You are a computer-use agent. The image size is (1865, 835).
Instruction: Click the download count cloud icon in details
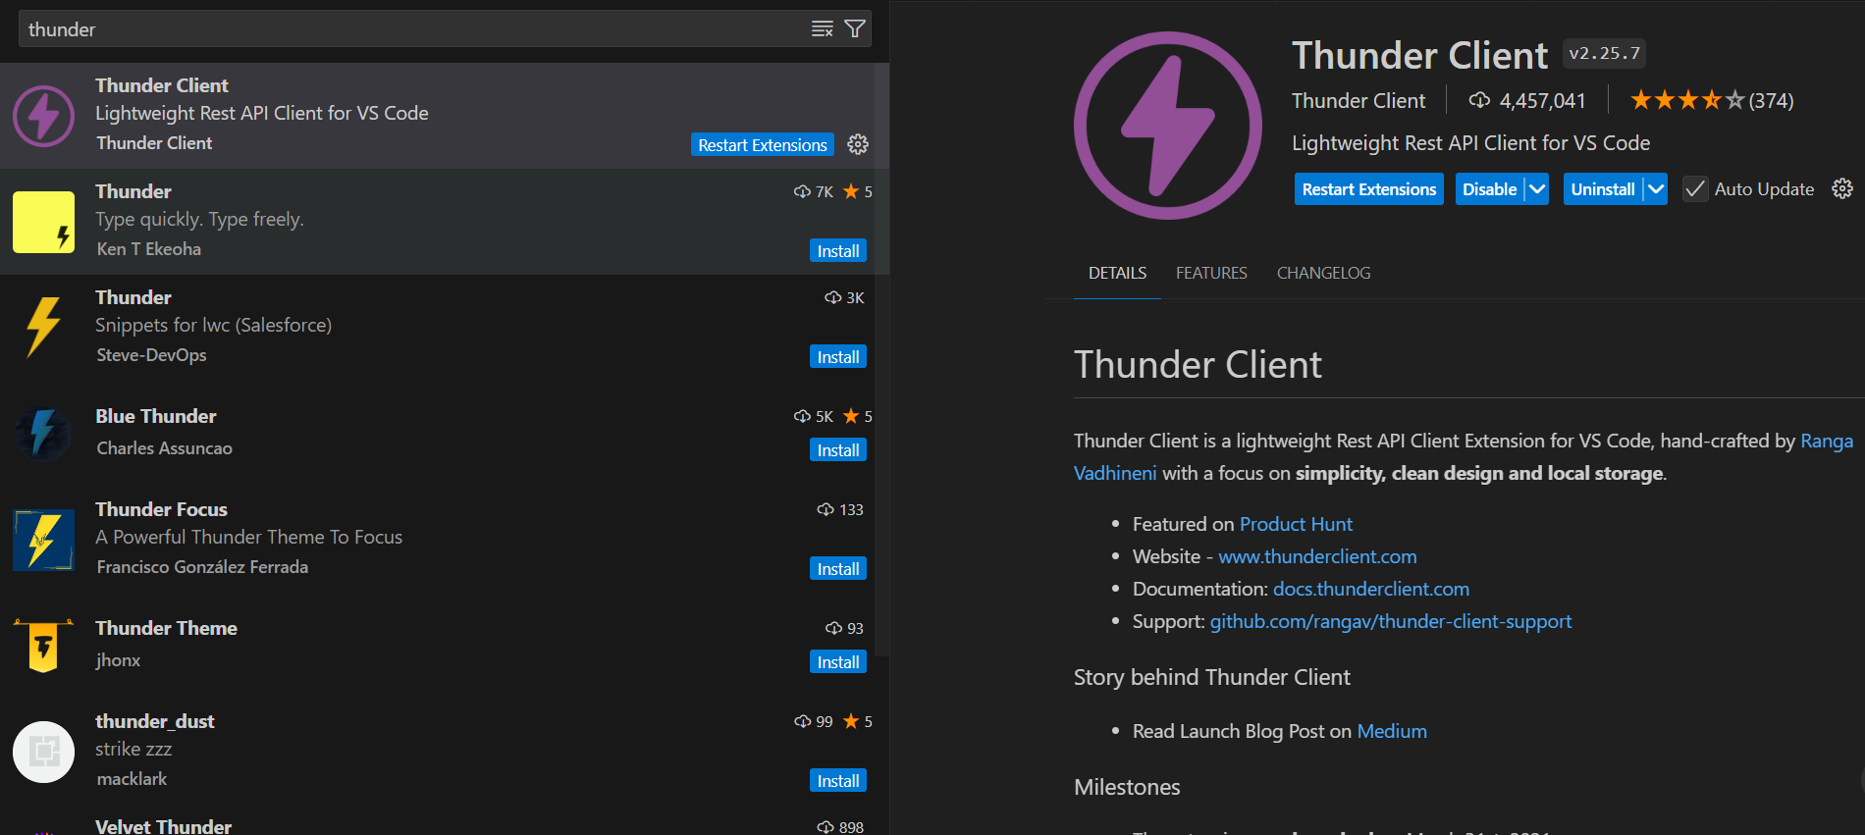pos(1479,100)
